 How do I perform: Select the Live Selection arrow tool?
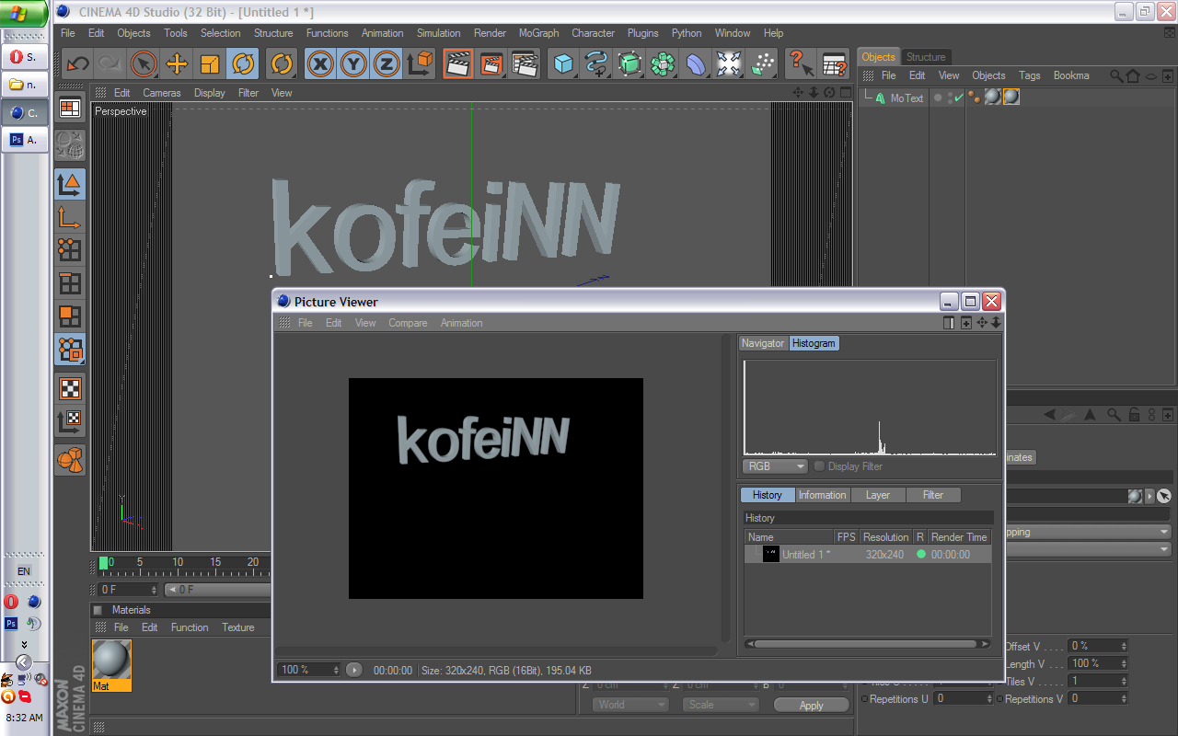pyautogui.click(x=143, y=63)
